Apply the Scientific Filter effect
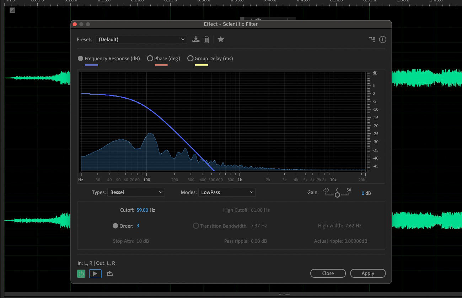The height and width of the screenshot is (298, 462). pos(368,273)
